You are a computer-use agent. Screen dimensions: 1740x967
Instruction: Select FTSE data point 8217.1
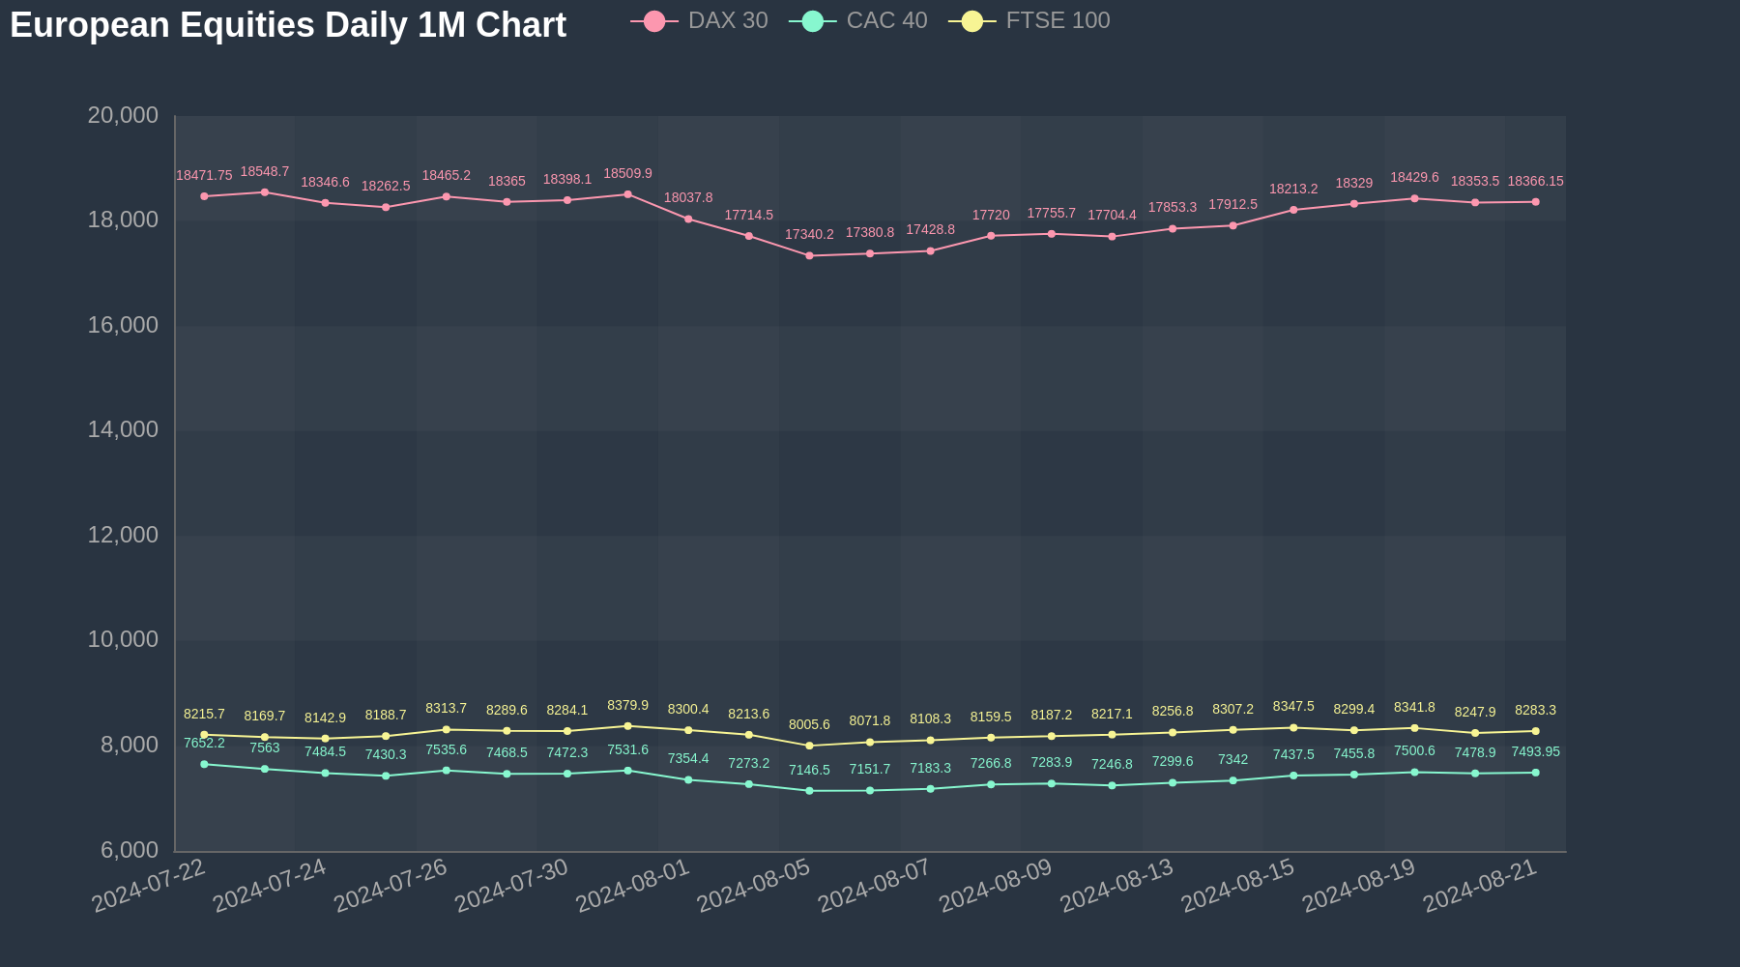coord(1112,735)
